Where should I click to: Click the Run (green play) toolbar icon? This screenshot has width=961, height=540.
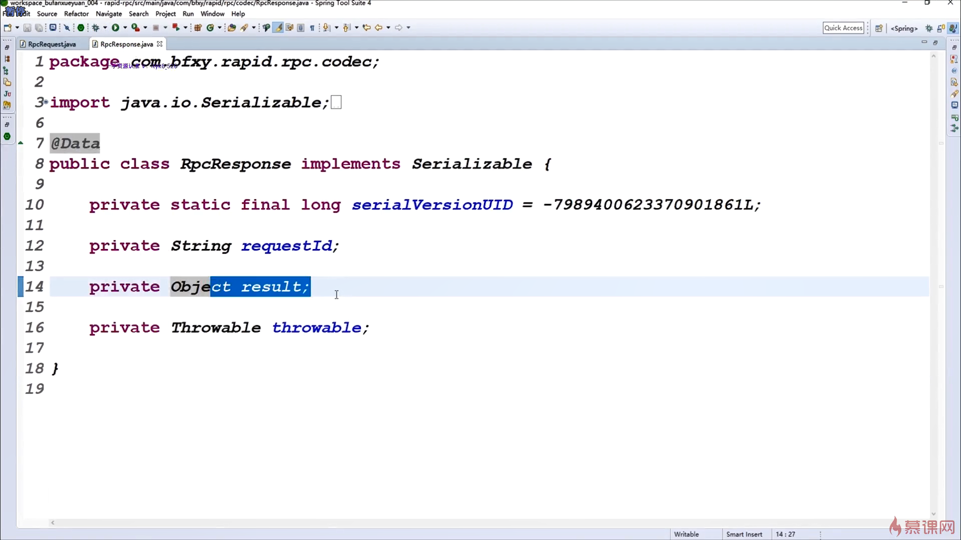point(115,27)
